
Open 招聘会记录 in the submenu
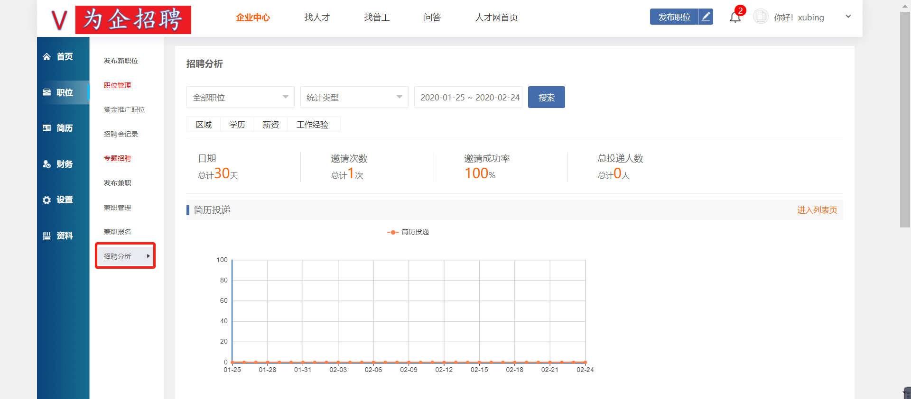tap(121, 134)
